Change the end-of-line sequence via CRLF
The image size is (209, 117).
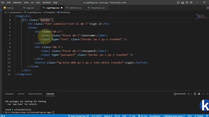[124, 116]
